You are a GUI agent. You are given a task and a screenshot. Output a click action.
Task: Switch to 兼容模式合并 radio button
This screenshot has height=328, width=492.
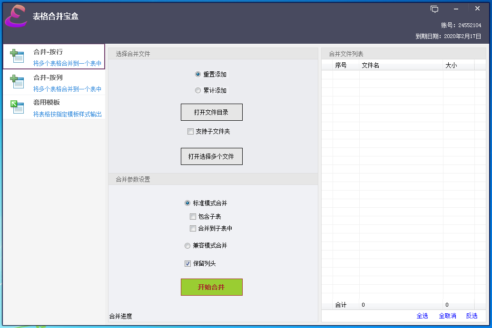tap(187, 246)
